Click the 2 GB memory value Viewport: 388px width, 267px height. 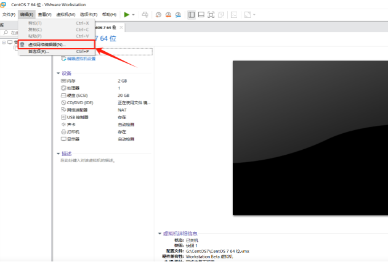point(122,81)
